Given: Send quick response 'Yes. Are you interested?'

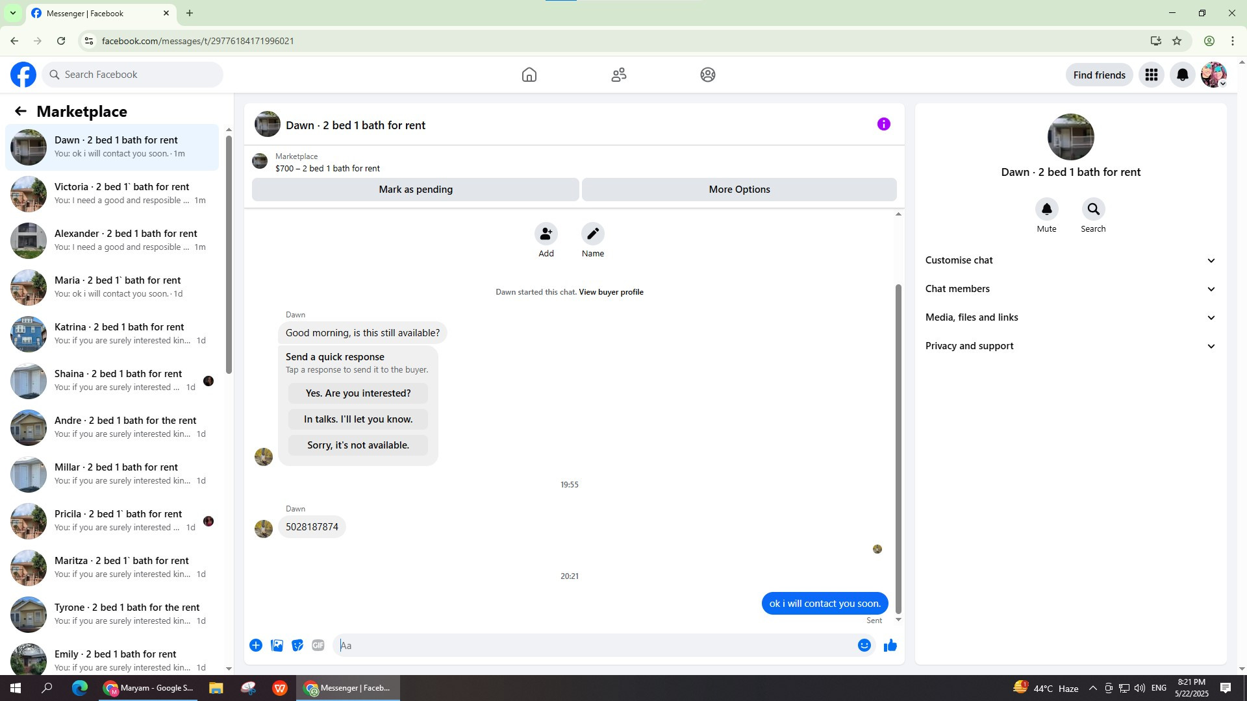Looking at the screenshot, I should (x=358, y=393).
